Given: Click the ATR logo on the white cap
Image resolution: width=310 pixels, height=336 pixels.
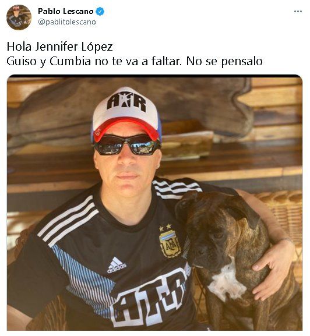Looking at the screenshot, I should tap(126, 101).
